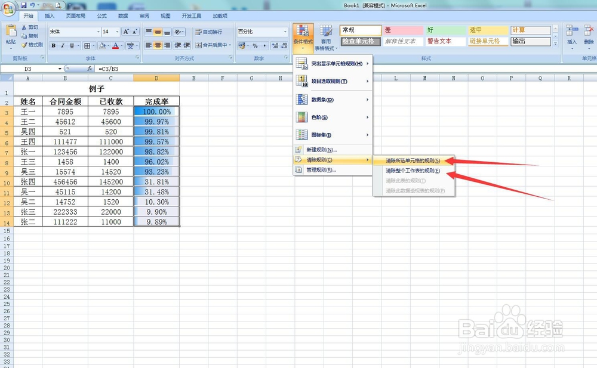Switch to the Formulas (公式) tab
Image resolution: width=597 pixels, height=368 pixels.
(x=101, y=16)
